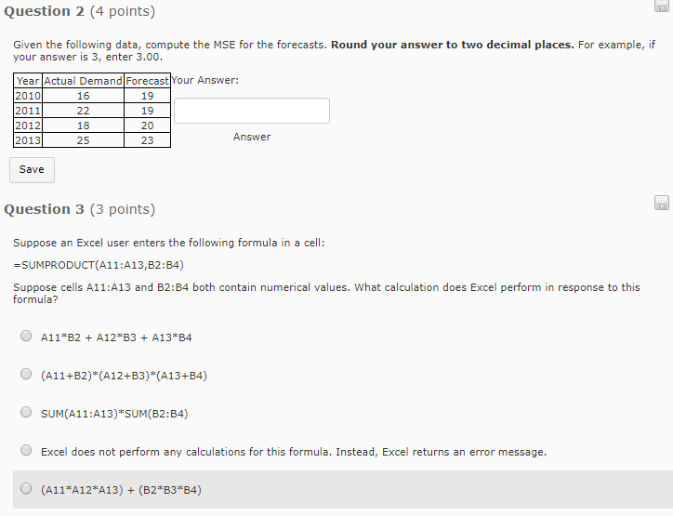Image resolution: width=673 pixels, height=516 pixels.
Task: Click the Year column header in table
Action: [x=28, y=81]
